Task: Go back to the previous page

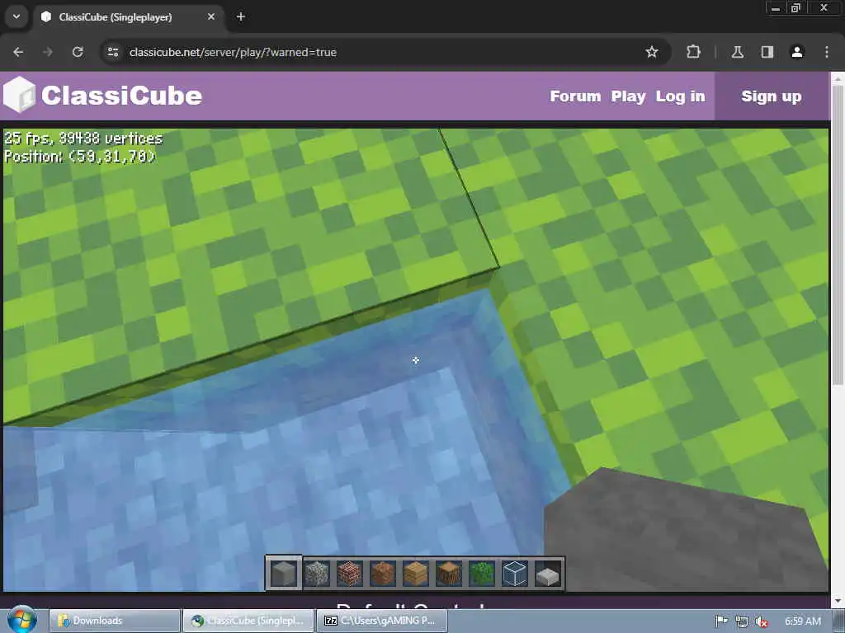Action: 18,52
